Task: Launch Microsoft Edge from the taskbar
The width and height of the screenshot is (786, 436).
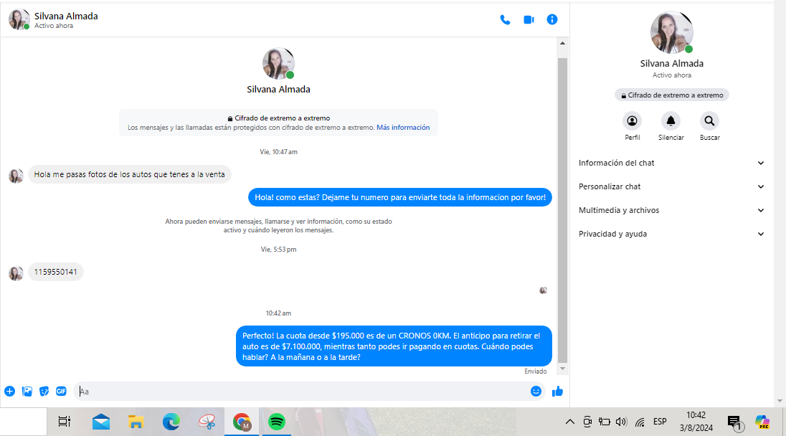Action: pyautogui.click(x=171, y=422)
